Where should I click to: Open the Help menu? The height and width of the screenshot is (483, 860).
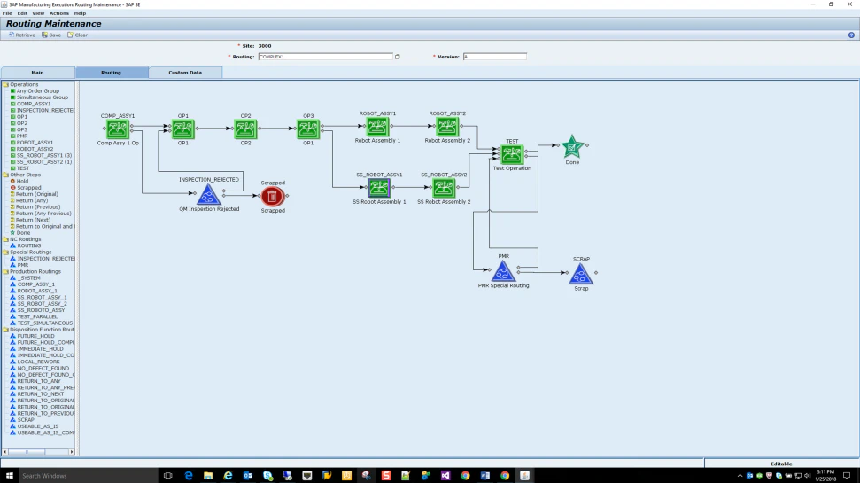[80, 13]
